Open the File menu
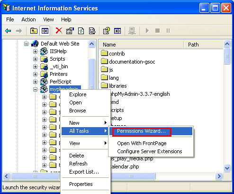 point(10,19)
